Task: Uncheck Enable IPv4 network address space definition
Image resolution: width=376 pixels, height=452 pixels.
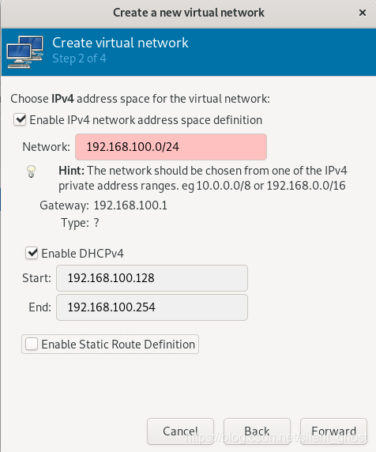Action: (x=20, y=120)
